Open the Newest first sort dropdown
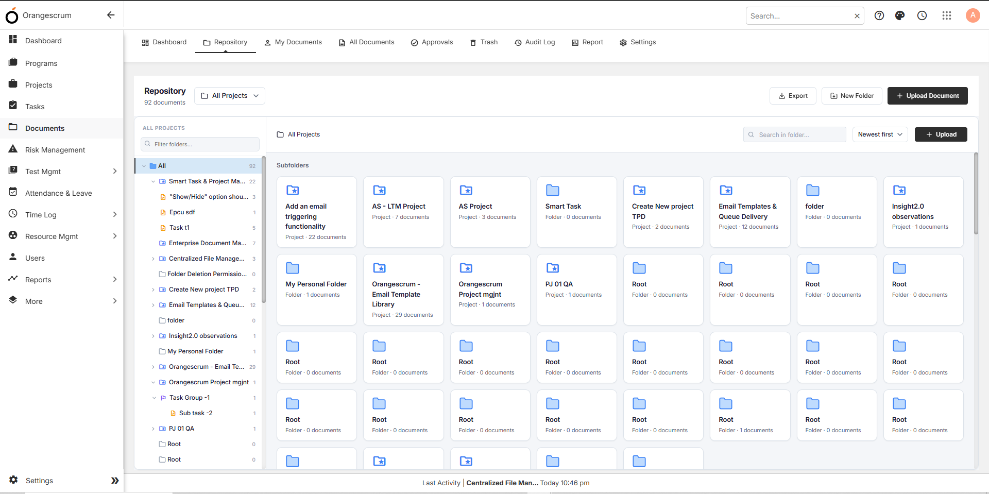Viewport: 989px width, 494px height. click(x=880, y=134)
